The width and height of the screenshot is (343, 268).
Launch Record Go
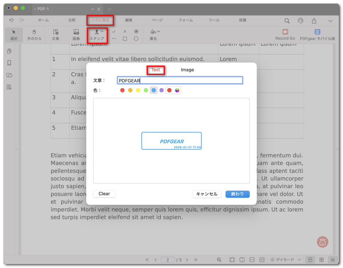pos(285,35)
